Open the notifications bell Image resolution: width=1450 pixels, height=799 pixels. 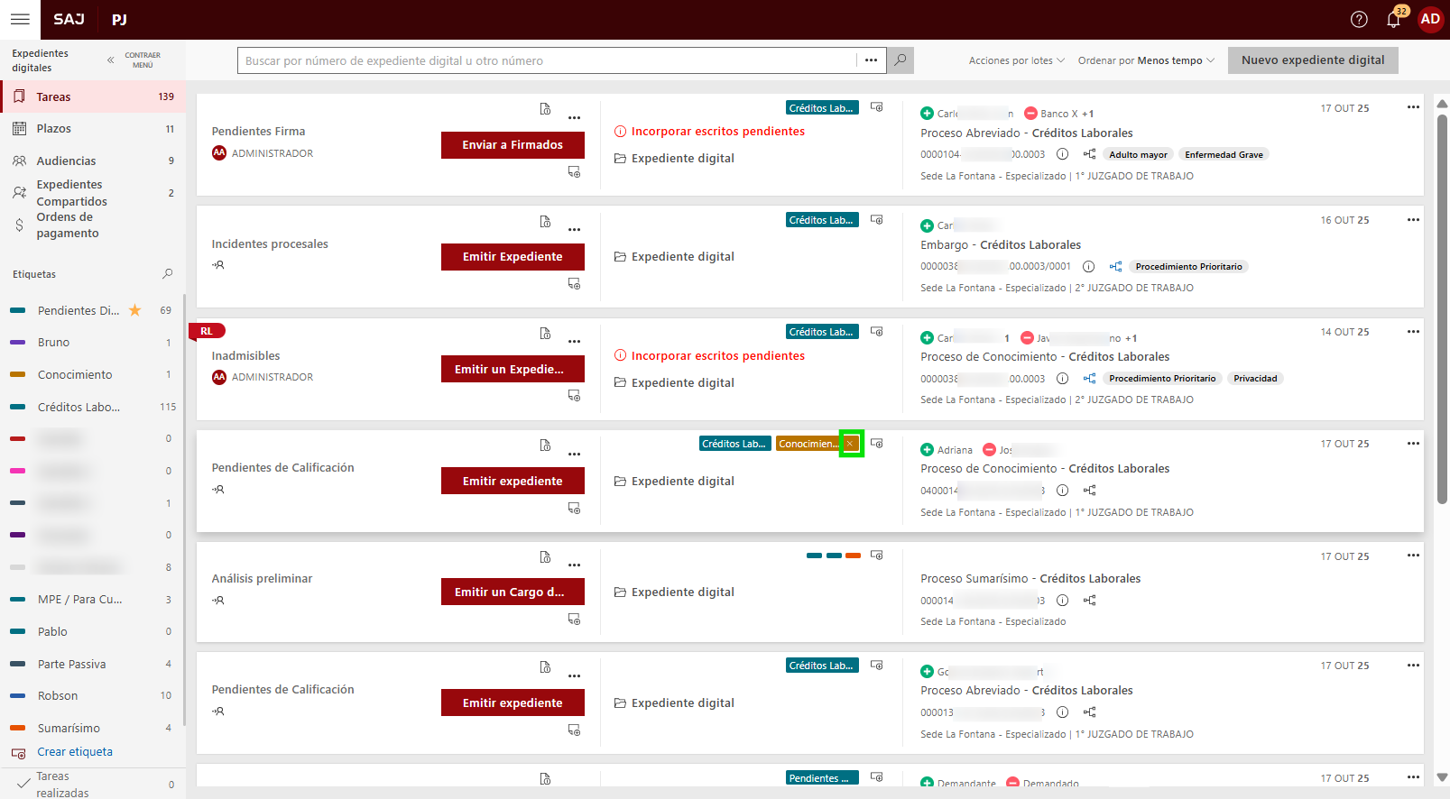click(x=1393, y=20)
